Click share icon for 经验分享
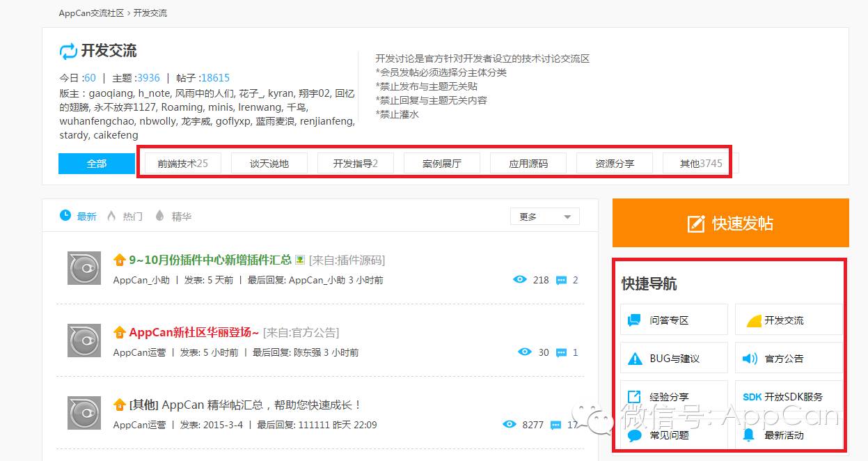 pos(634,396)
